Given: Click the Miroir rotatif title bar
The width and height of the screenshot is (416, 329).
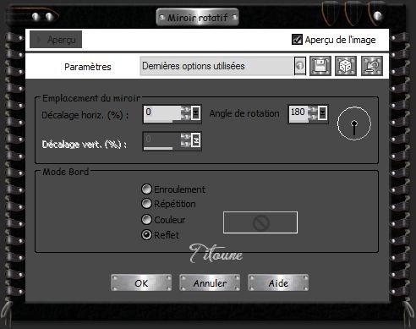Looking at the screenshot, I should click(198, 18).
